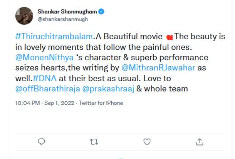Screen dimensions: 235x159
Task: Open Shankar Shanmugham's profile picture
Action: 23,15
